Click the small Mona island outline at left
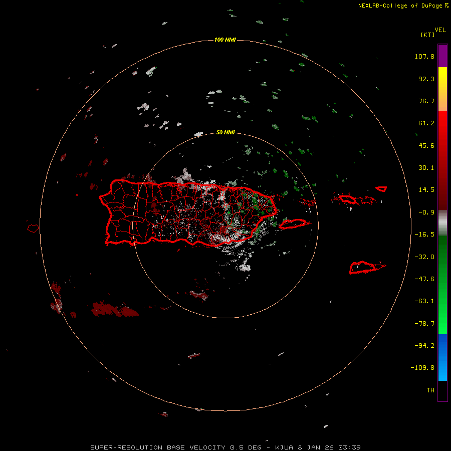The width and height of the screenshot is (451, 451). coord(33,229)
